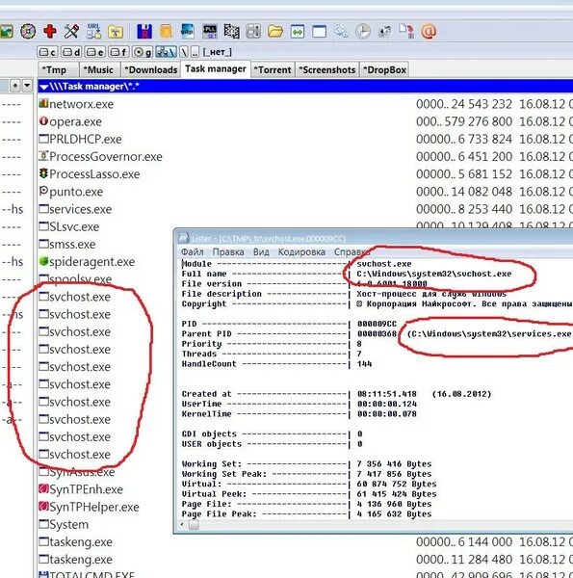
Task: Open the *Music folder tab
Action: click(x=100, y=69)
